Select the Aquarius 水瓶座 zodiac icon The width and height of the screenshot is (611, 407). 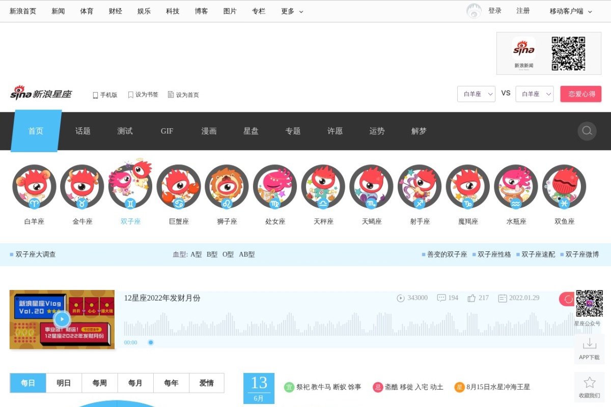516,187
